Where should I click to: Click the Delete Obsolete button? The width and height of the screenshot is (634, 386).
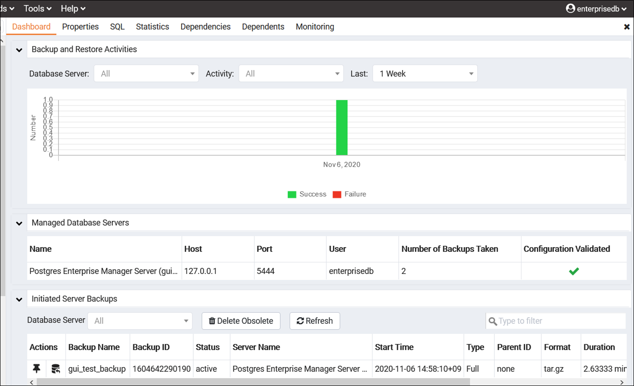(x=241, y=321)
